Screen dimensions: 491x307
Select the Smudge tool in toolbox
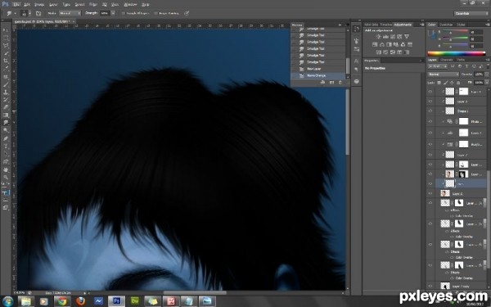(x=6, y=123)
